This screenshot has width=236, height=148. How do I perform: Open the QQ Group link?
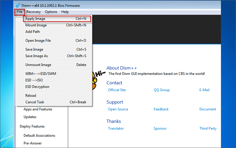click(162, 90)
